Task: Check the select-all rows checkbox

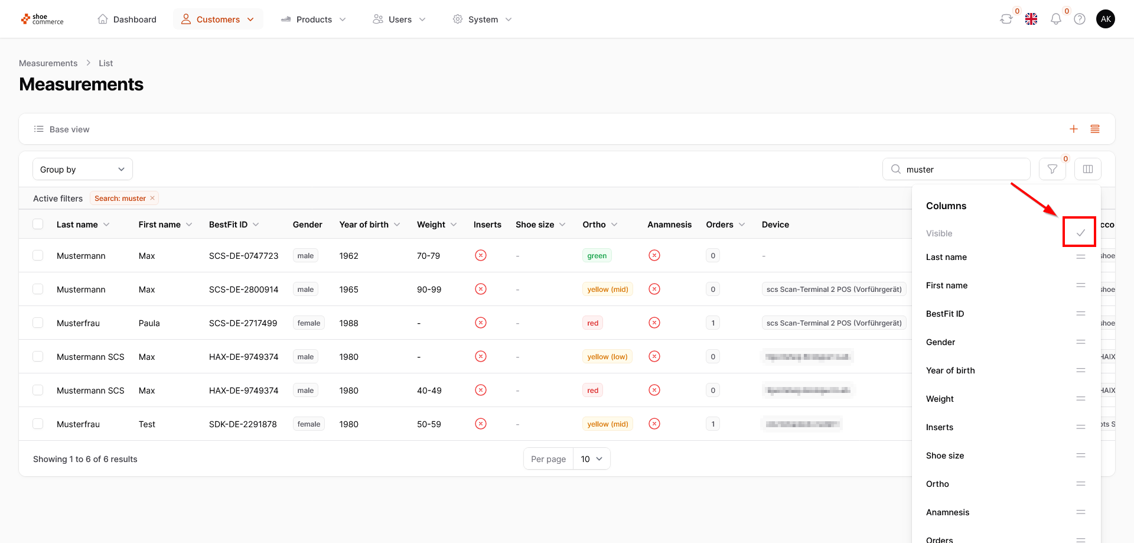Action: point(38,225)
